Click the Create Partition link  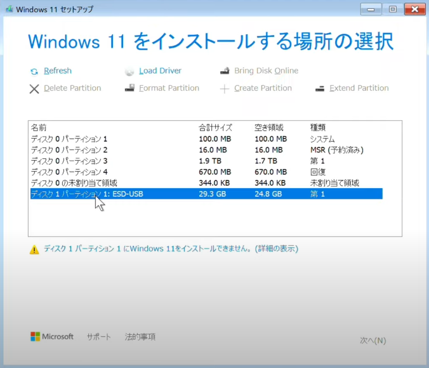pyautogui.click(x=263, y=88)
